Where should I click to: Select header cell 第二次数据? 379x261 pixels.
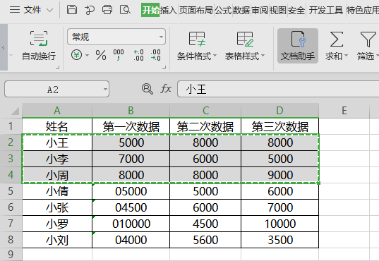point(205,126)
